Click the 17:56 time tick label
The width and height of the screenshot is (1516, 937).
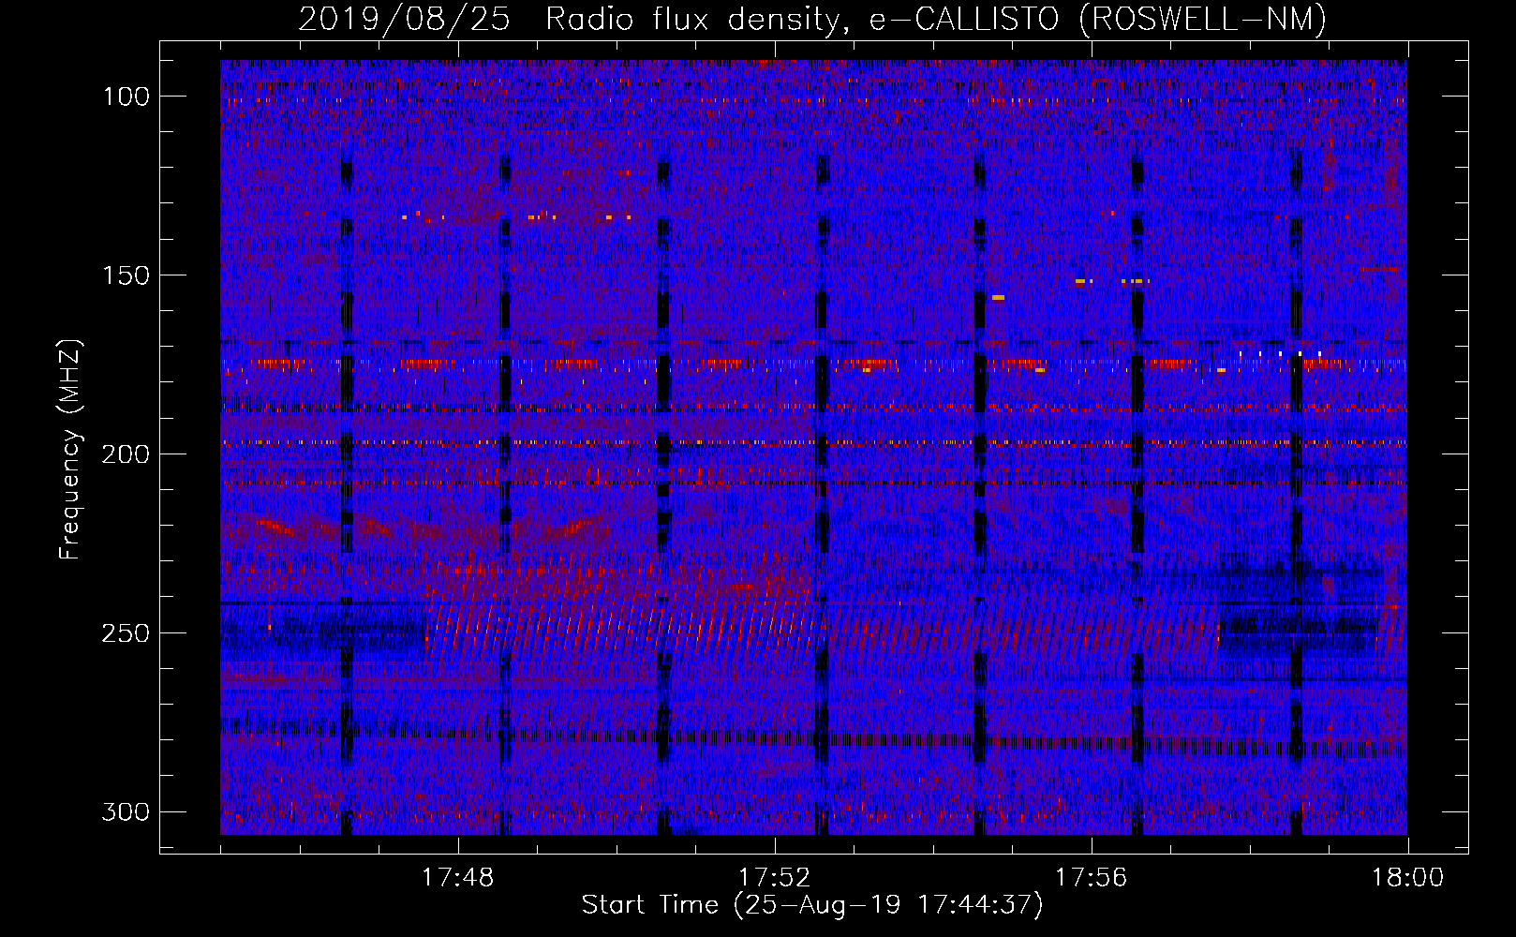(x=1092, y=878)
